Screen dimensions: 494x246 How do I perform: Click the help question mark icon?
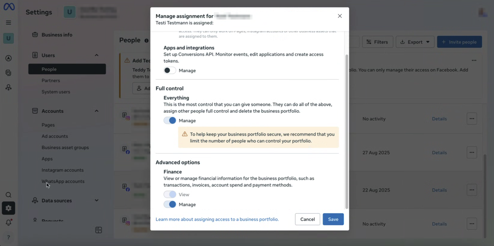pos(9,237)
